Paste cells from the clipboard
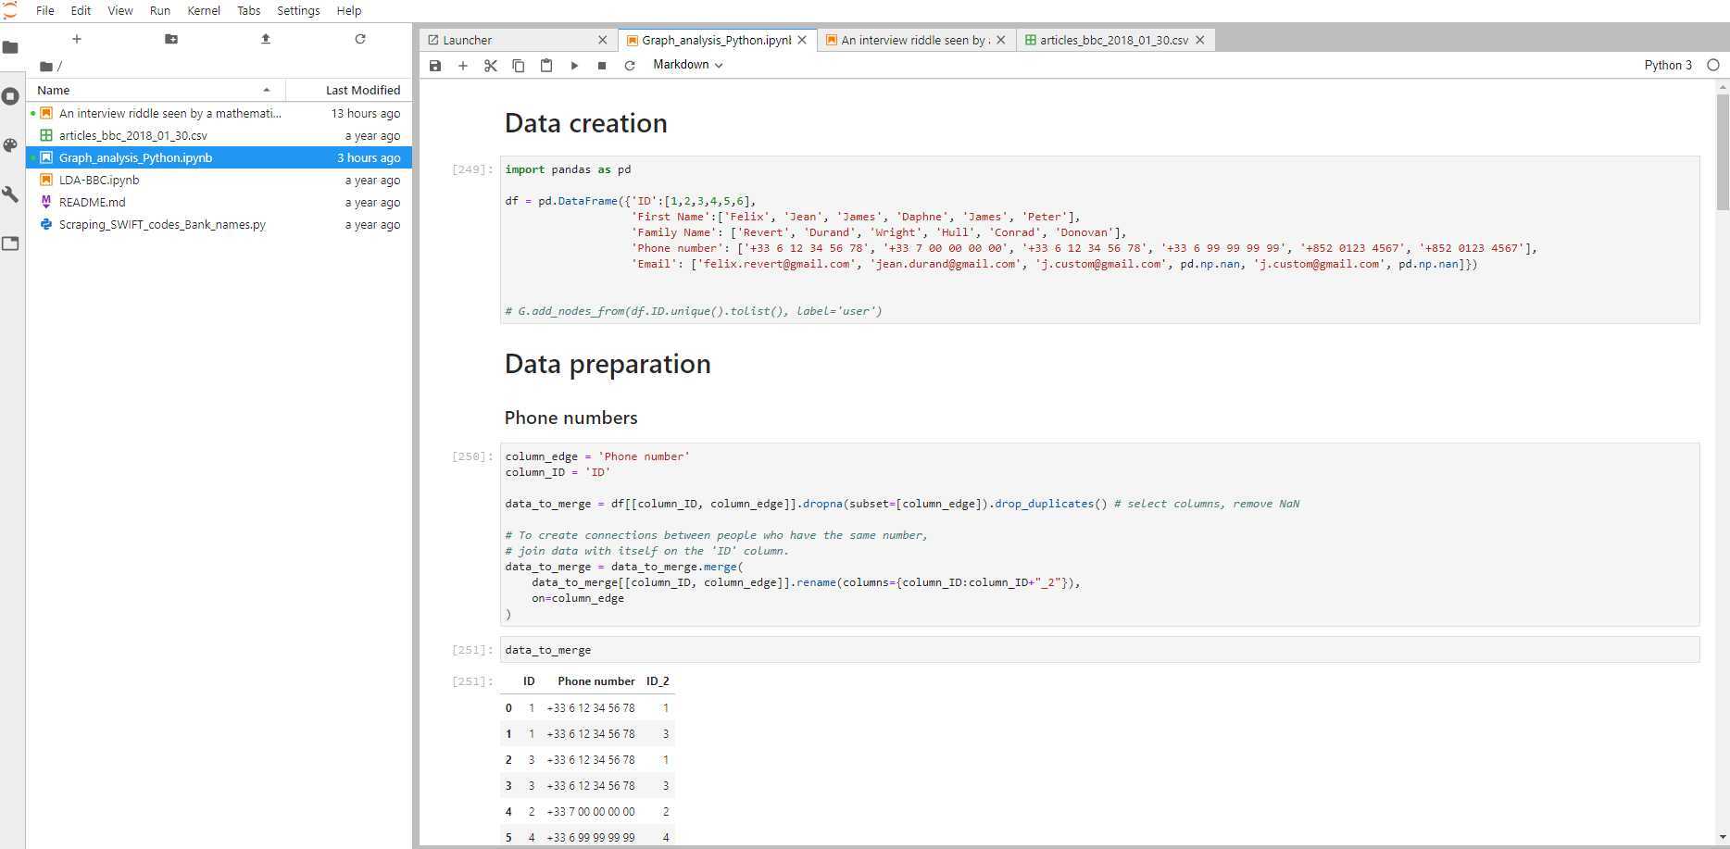Image resolution: width=1730 pixels, height=849 pixels. [x=546, y=66]
